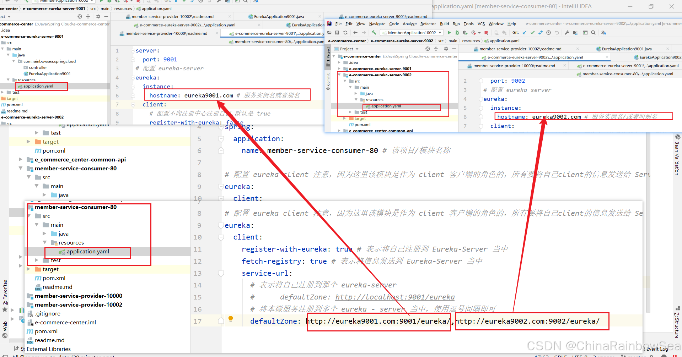This screenshot has width=682, height=357.
Task: Click the Open file icon in the right window toolbar
Action: pos(329,33)
